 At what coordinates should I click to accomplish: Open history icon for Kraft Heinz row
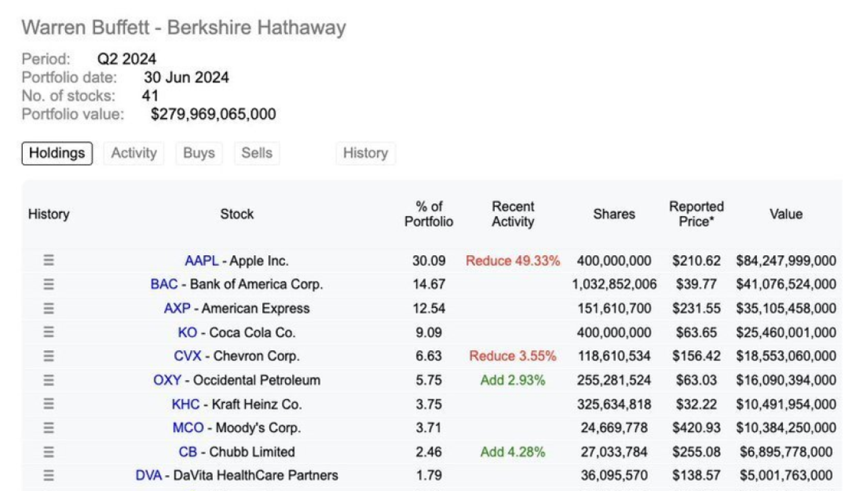click(x=48, y=404)
